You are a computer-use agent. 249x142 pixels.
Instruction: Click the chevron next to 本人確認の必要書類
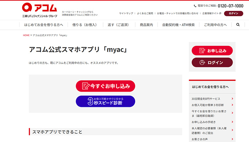232,130
